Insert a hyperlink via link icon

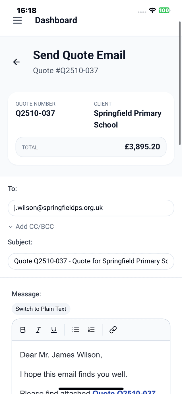coord(113,330)
